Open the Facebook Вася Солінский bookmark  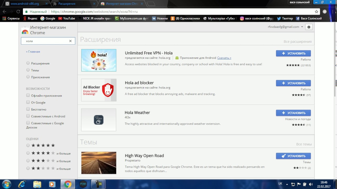click(x=309, y=18)
